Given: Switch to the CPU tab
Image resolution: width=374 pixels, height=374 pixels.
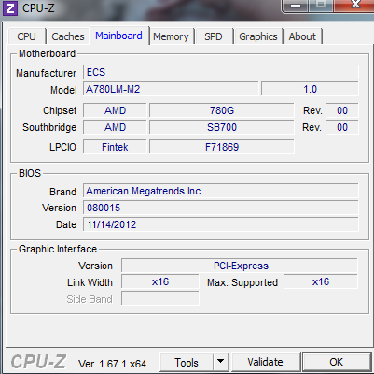Looking at the screenshot, I should (27, 36).
